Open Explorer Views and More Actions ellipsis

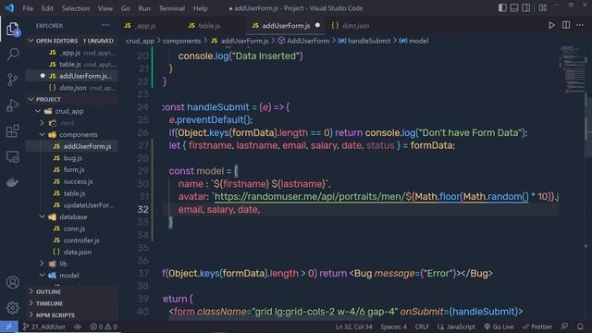coord(105,25)
